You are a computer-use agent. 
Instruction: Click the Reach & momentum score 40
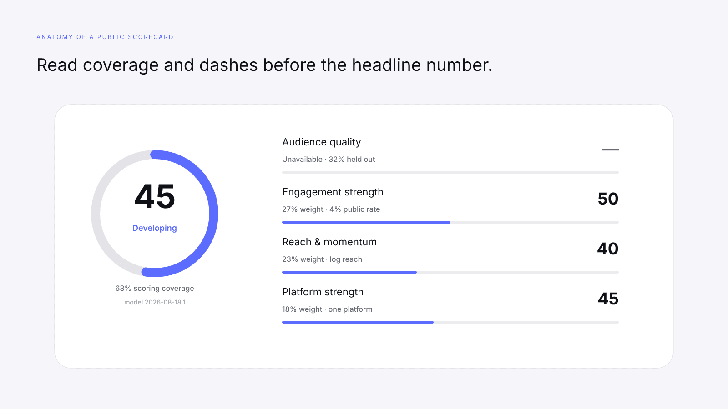608,249
